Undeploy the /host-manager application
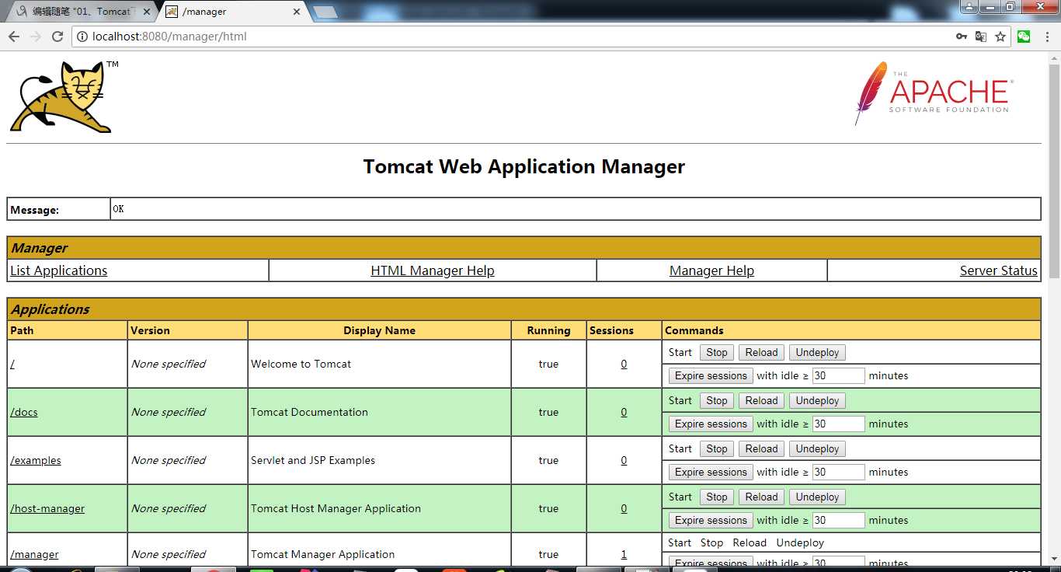Viewport: 1061px width, 572px height. coord(817,497)
